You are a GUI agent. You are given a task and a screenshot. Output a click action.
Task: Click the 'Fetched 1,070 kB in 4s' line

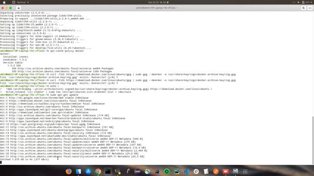tap(24, 159)
